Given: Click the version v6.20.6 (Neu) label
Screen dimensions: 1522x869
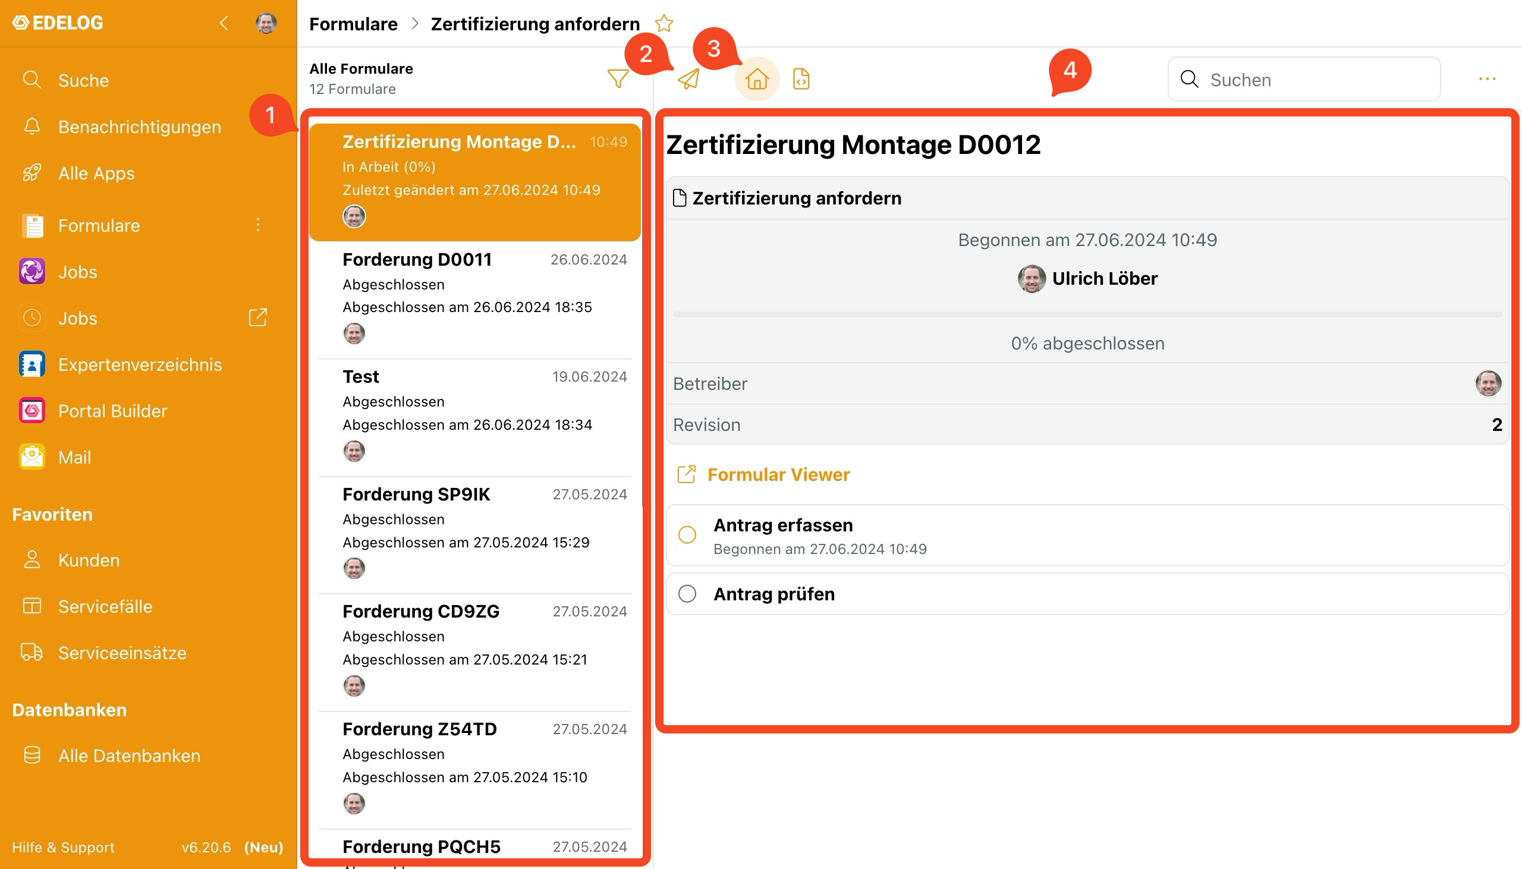Looking at the screenshot, I should (232, 847).
